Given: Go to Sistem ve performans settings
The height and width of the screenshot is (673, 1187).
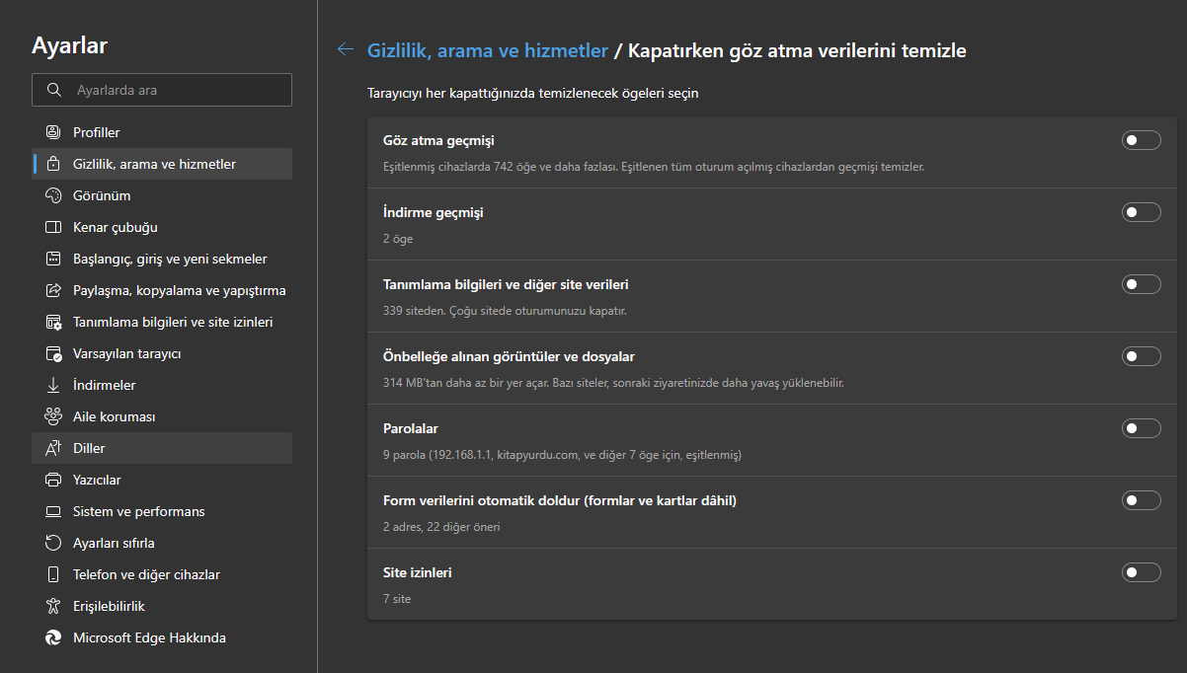Looking at the screenshot, I should tap(138, 511).
